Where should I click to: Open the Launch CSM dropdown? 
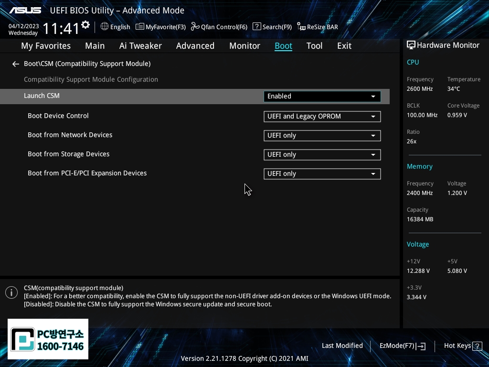322,97
